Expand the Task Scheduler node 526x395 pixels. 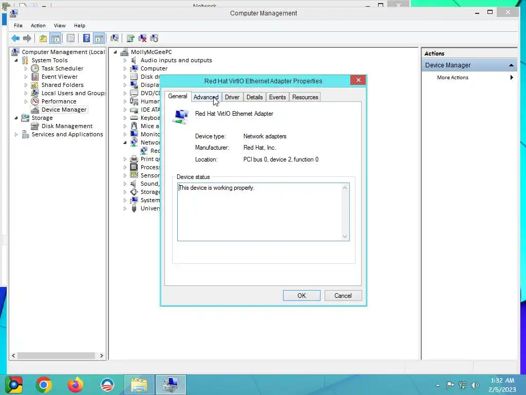pyautogui.click(x=26, y=68)
